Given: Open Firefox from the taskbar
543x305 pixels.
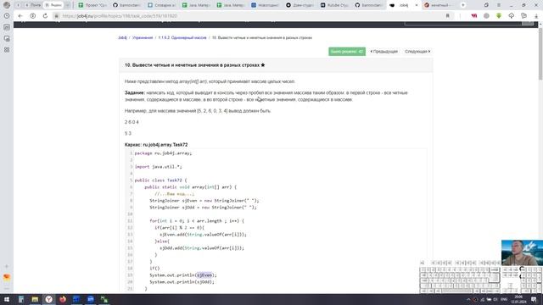Looking at the screenshot, I should tap(62, 299).
